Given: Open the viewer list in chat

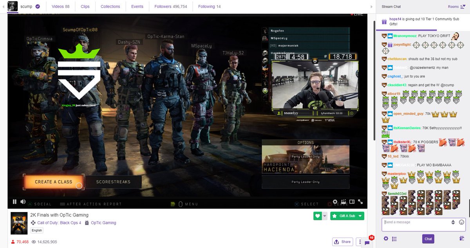Looking at the screenshot, I should 394,239.
